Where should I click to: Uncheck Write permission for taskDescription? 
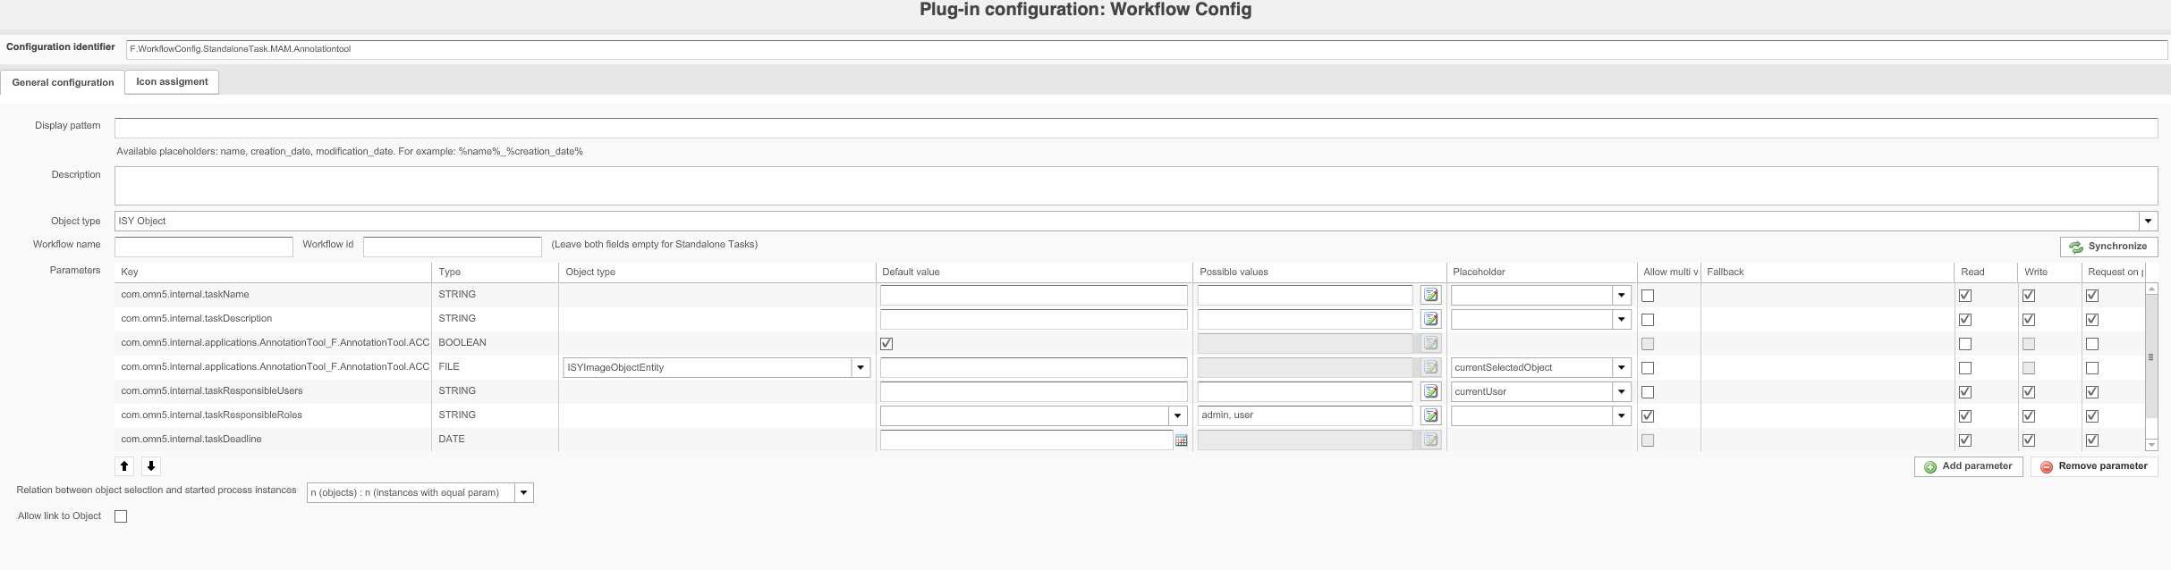coord(2029,320)
